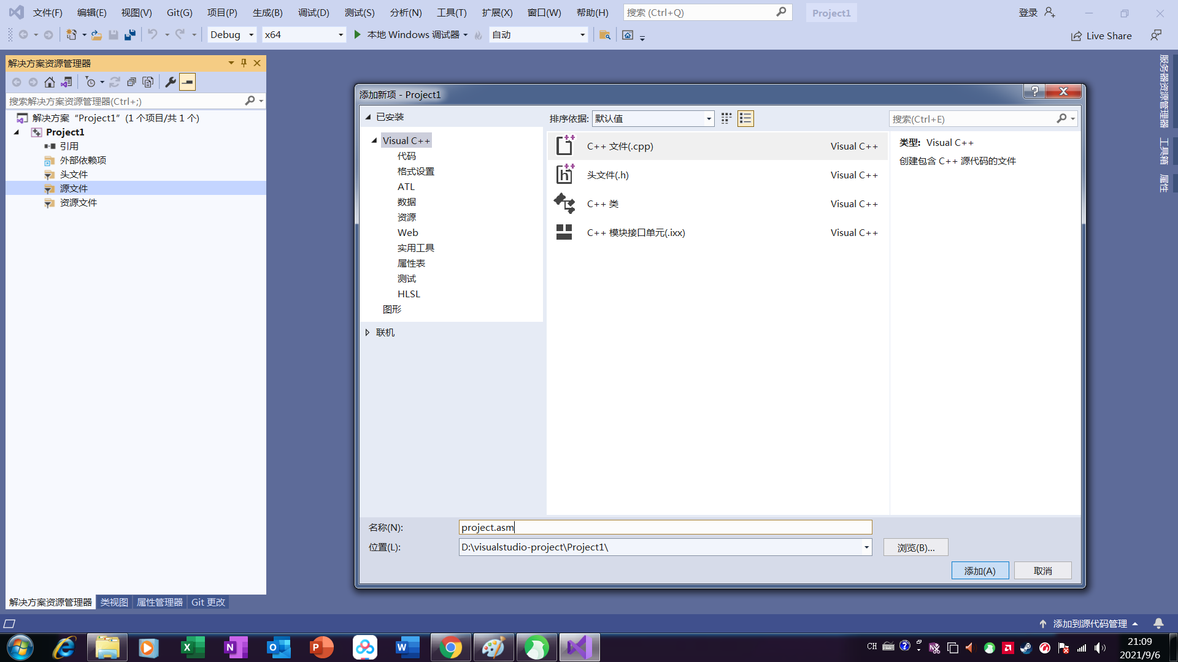Click 添加到源代码管理 in status bar

[x=1089, y=623]
